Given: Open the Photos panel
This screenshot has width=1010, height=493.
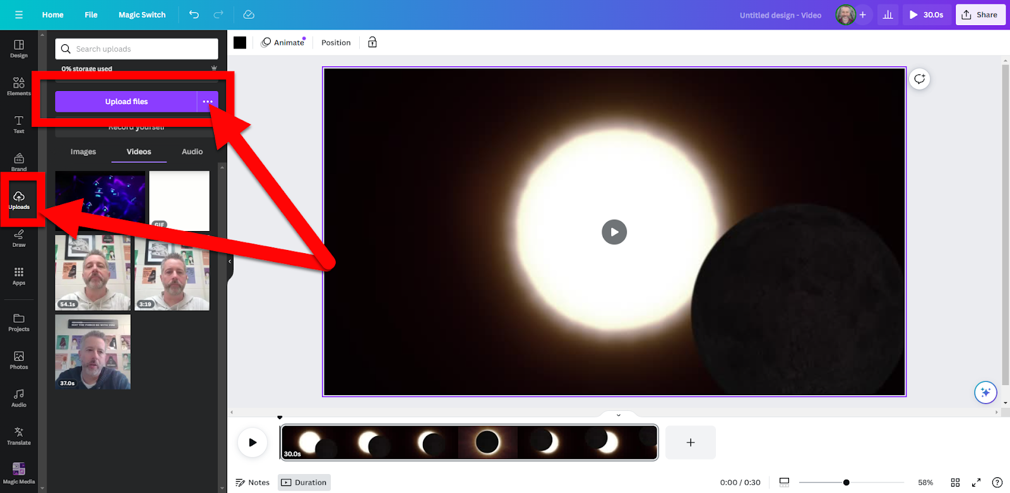Looking at the screenshot, I should (19, 360).
